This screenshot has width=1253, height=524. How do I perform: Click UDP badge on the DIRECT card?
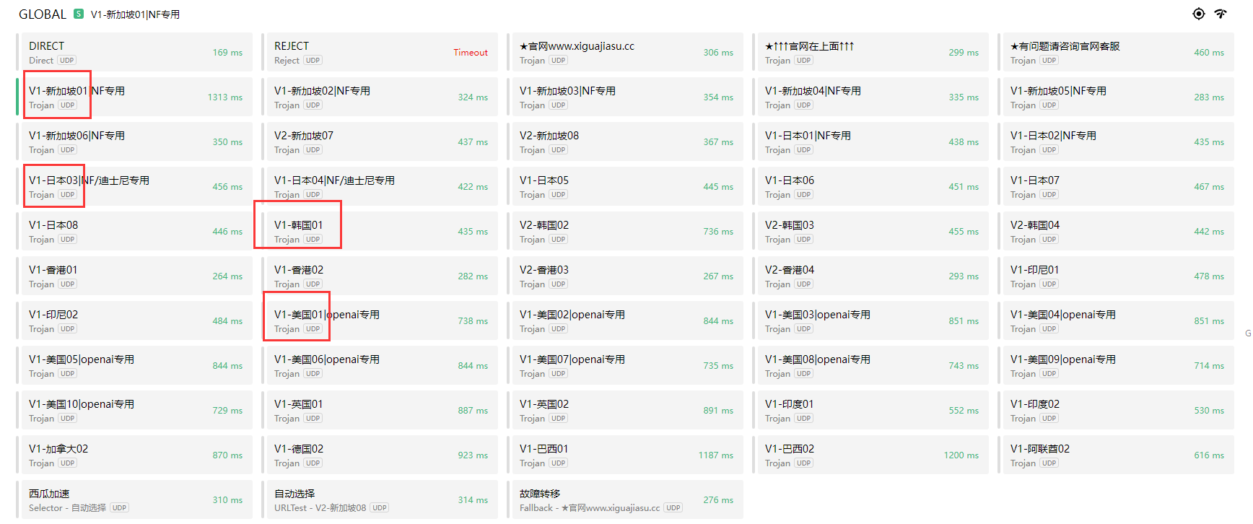(x=67, y=61)
